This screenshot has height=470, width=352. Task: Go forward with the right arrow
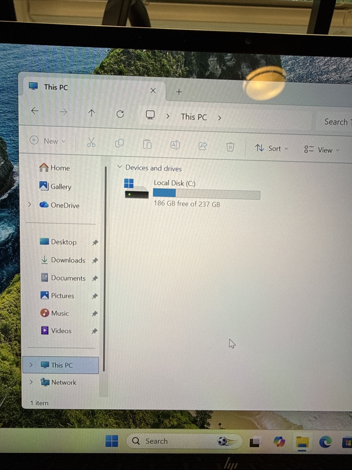(x=63, y=112)
